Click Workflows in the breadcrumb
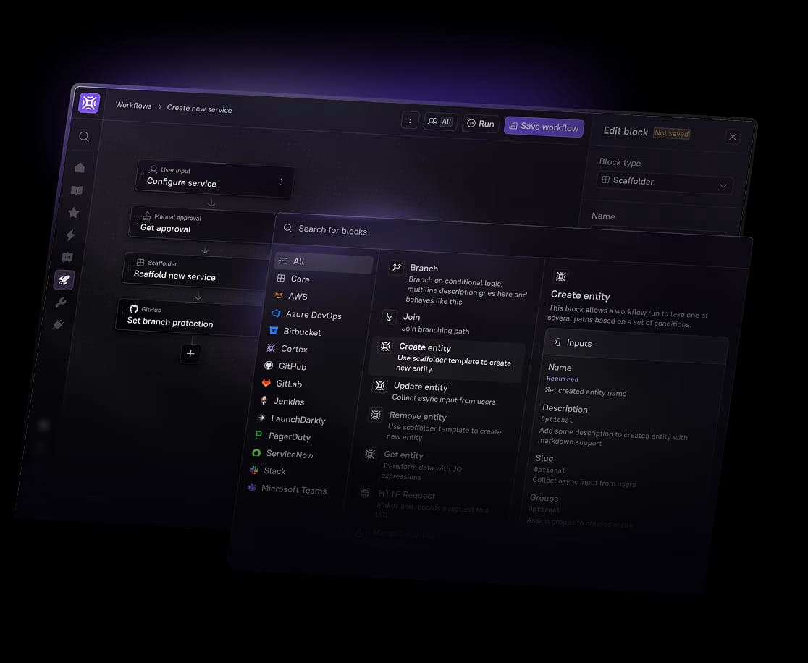The width and height of the screenshot is (808, 663). pos(133,106)
